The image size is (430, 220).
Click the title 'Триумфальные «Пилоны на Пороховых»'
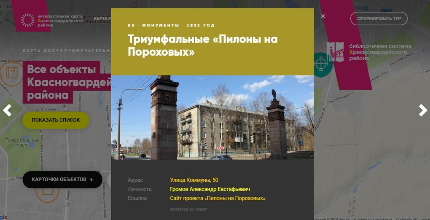tap(203, 46)
